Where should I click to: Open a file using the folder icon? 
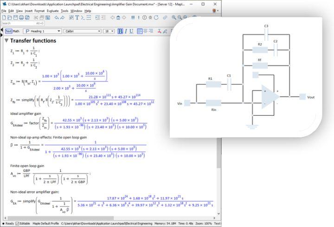(10, 18)
